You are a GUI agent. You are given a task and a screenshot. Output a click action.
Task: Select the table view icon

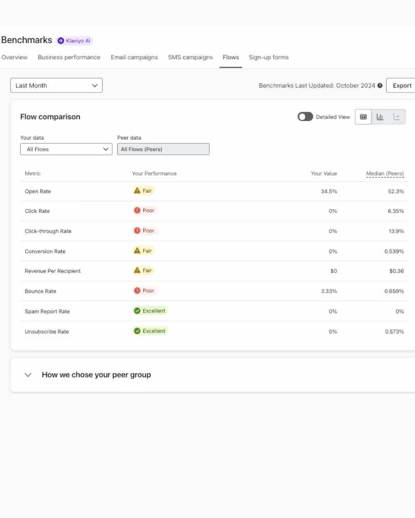(x=363, y=117)
